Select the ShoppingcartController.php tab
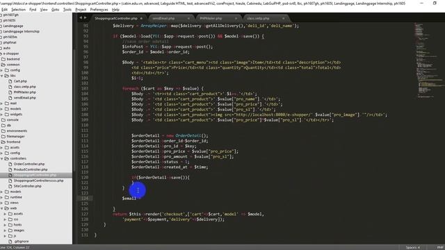The image size is (445, 250). click(x=119, y=18)
